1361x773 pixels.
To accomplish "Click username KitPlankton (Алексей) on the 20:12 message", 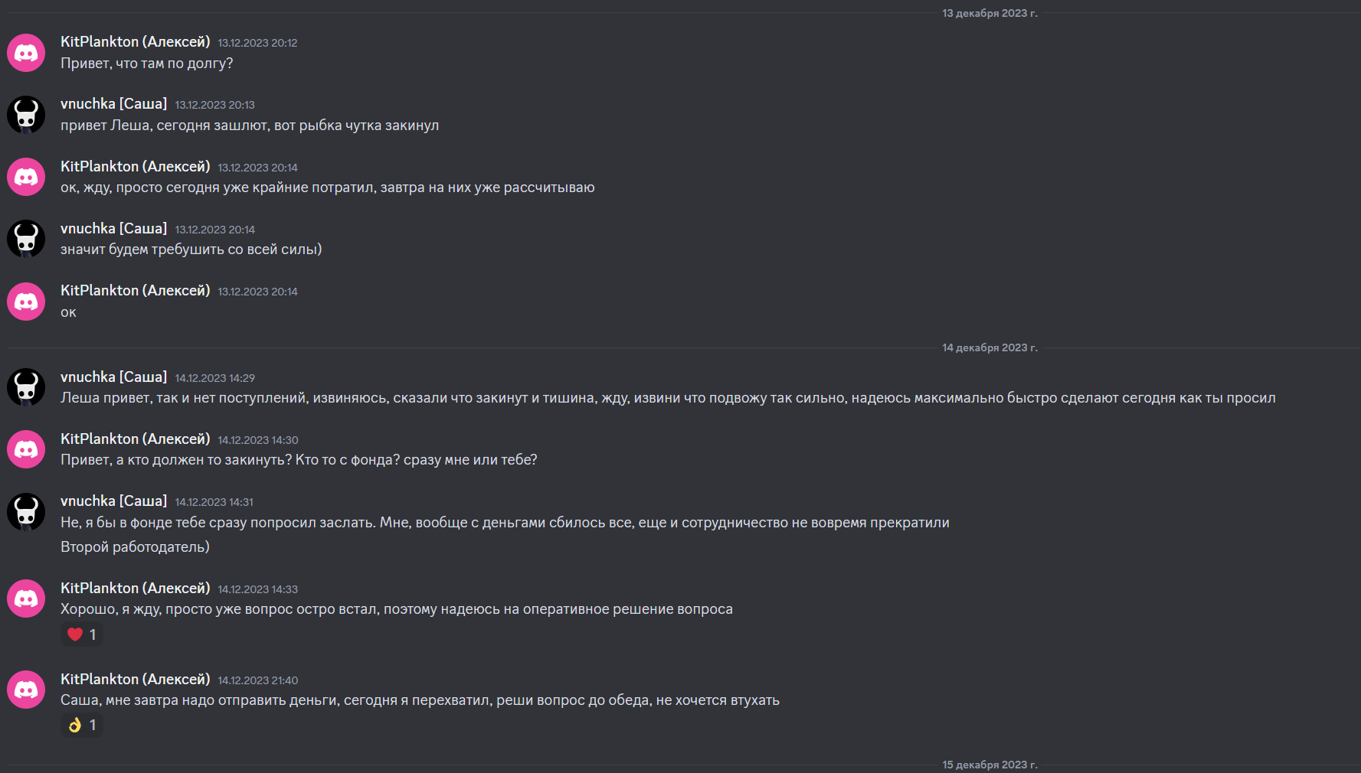I will coord(136,42).
